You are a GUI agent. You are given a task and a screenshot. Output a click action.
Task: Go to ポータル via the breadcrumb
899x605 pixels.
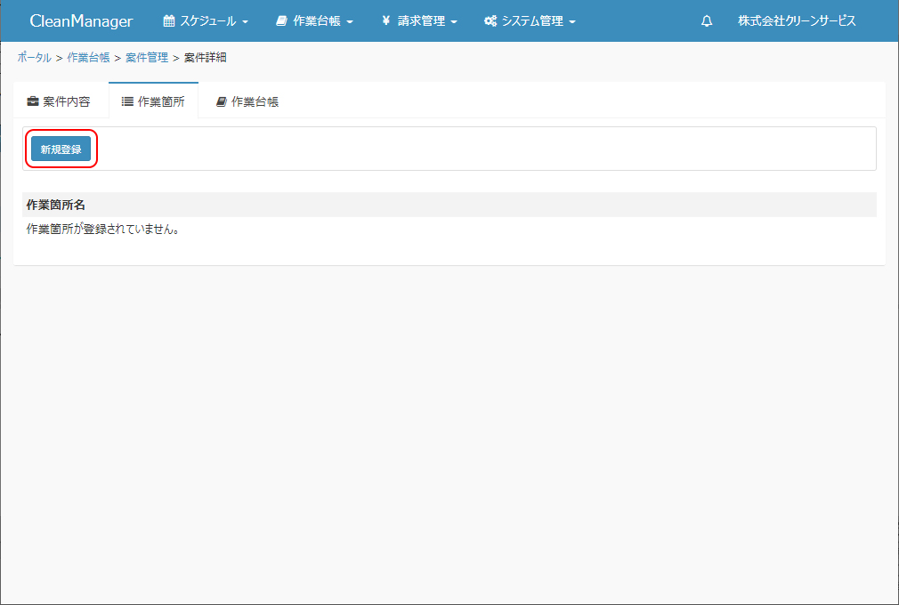[34, 58]
